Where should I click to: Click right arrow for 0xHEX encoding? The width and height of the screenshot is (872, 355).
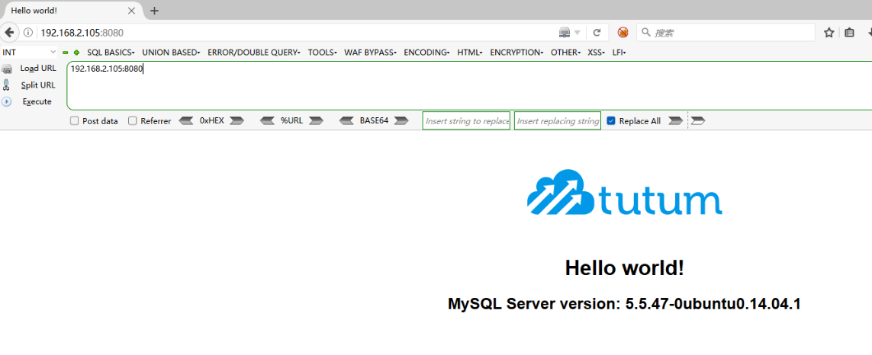point(237,120)
